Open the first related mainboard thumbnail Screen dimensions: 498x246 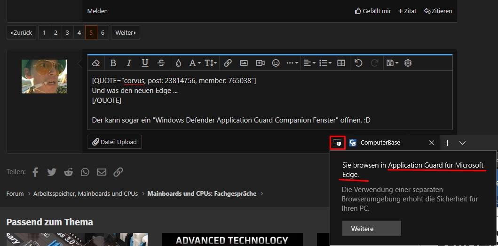pos(77,239)
